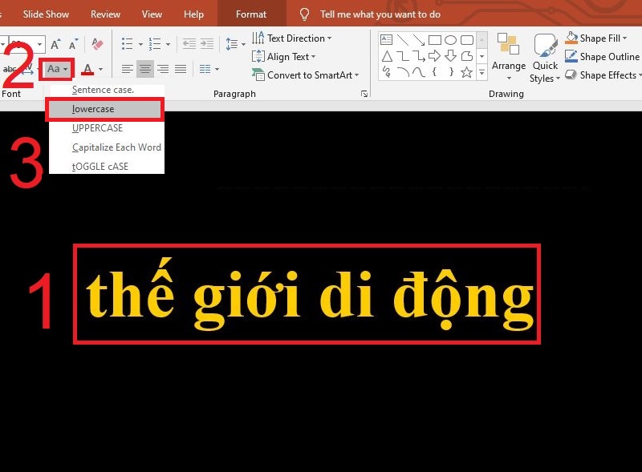642x472 pixels.
Task: Click the Line Spacing icon
Action: coord(233,42)
